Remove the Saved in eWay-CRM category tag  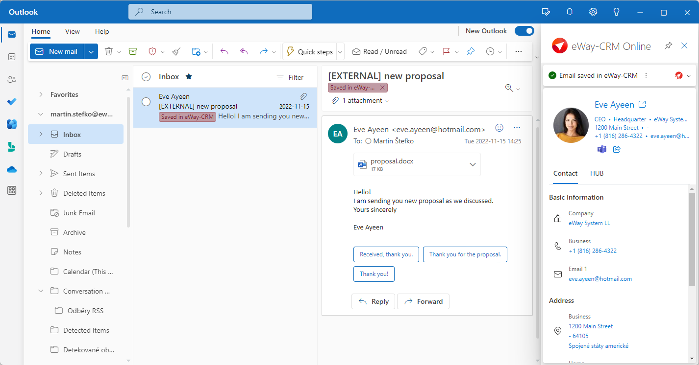(383, 88)
